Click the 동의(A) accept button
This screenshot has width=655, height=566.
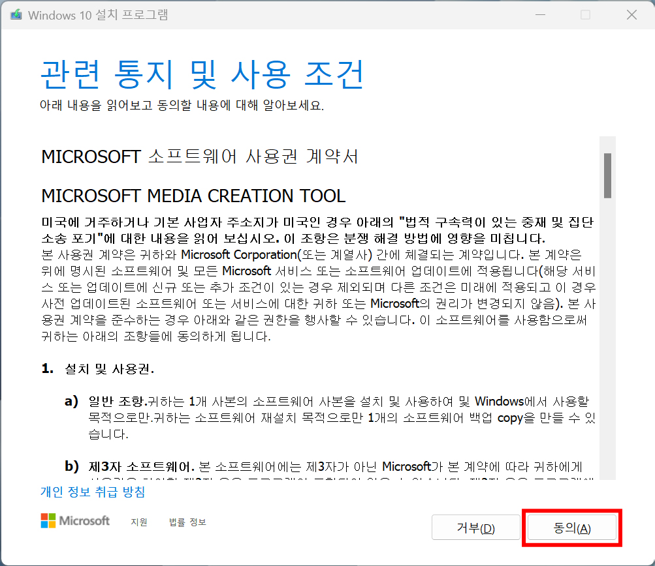572,528
